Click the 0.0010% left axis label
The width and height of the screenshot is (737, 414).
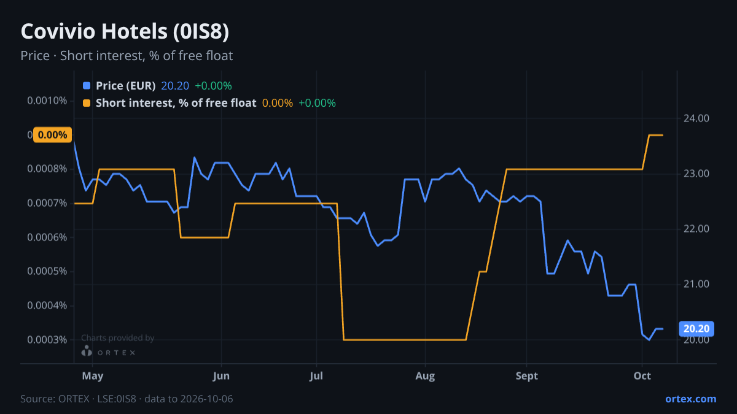click(x=47, y=101)
